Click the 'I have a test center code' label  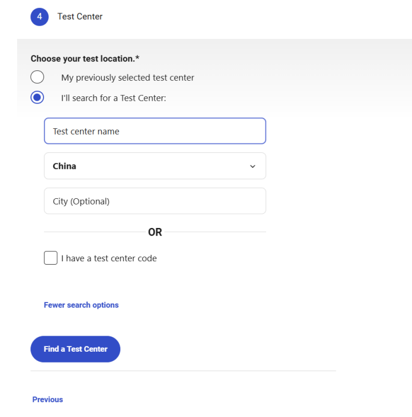point(109,258)
